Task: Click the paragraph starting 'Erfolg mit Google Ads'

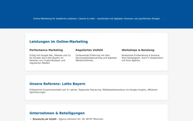Action: click(x=51, y=59)
